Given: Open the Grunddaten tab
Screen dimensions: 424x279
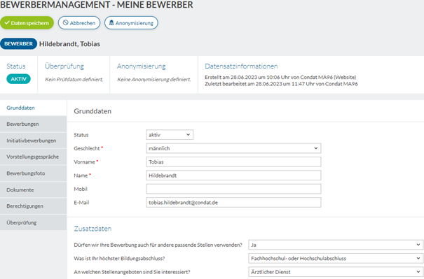Looking at the screenshot, I should coord(33,108).
